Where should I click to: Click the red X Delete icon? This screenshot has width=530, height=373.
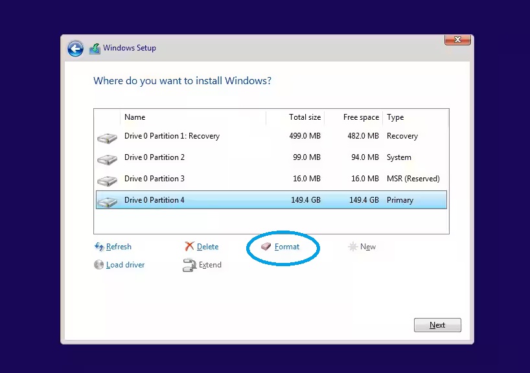(x=189, y=247)
